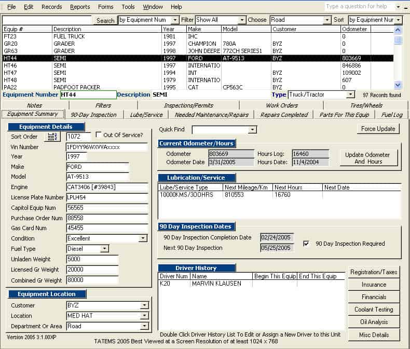Open the Forms menu

(106, 7)
